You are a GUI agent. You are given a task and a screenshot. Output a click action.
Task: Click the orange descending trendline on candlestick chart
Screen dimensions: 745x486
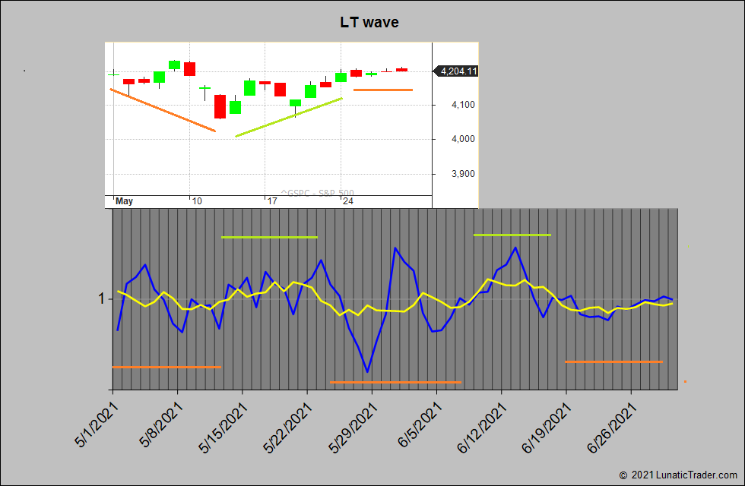(x=163, y=110)
